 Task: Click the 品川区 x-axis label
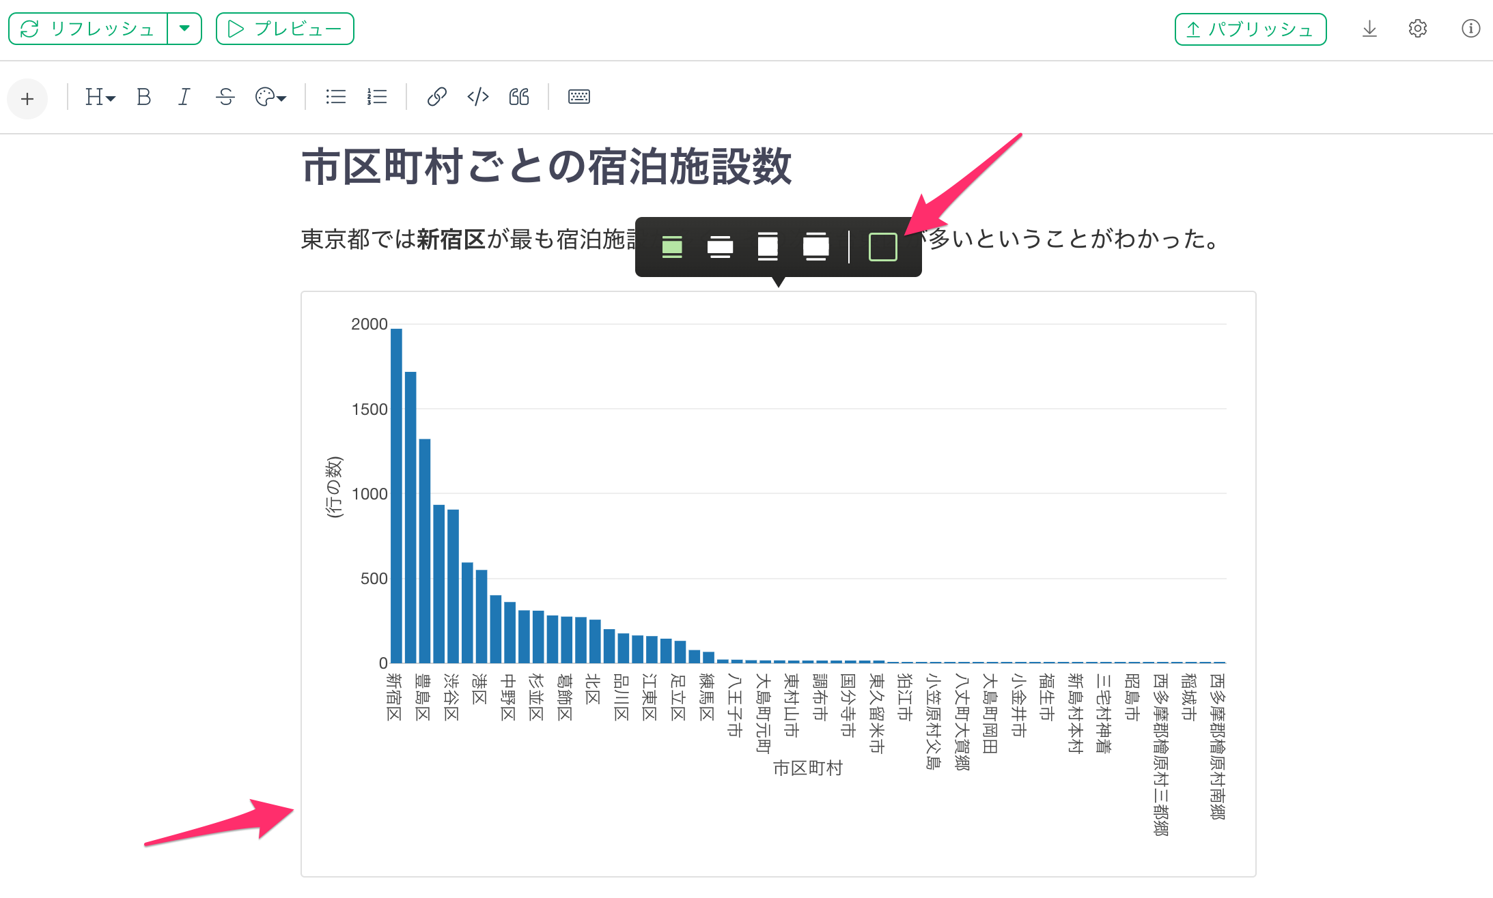(622, 697)
